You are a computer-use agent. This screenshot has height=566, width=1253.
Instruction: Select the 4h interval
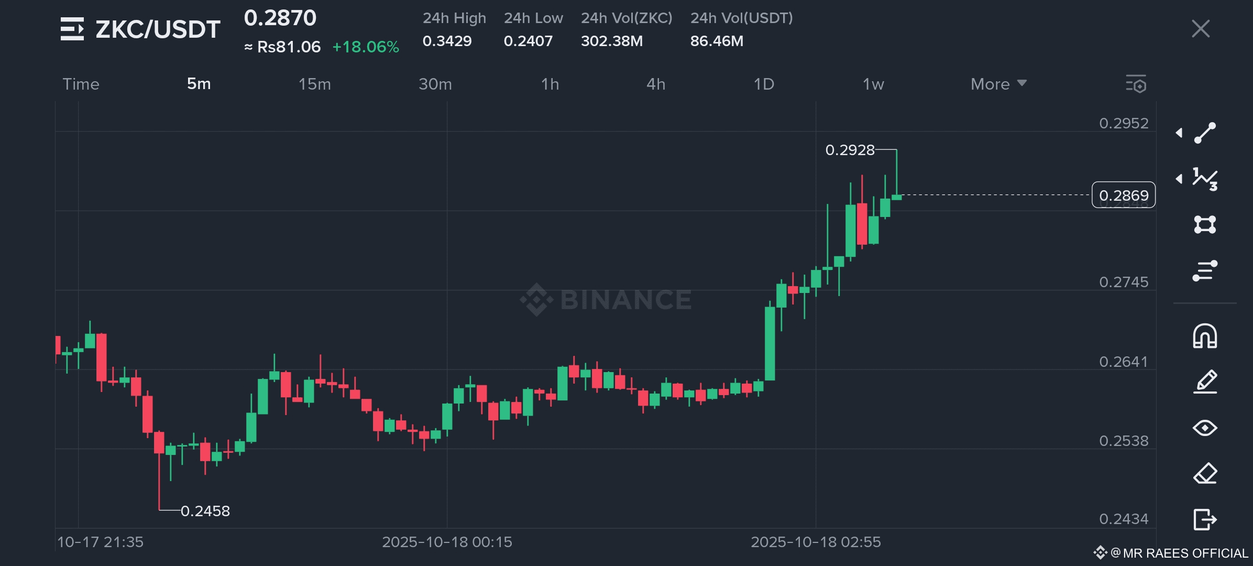(x=655, y=84)
